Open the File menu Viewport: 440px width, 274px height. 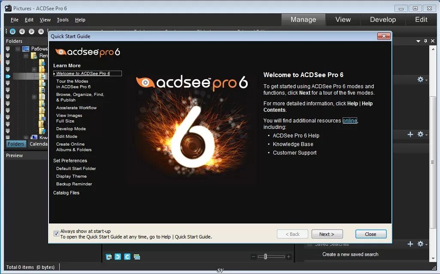[x=14, y=20]
